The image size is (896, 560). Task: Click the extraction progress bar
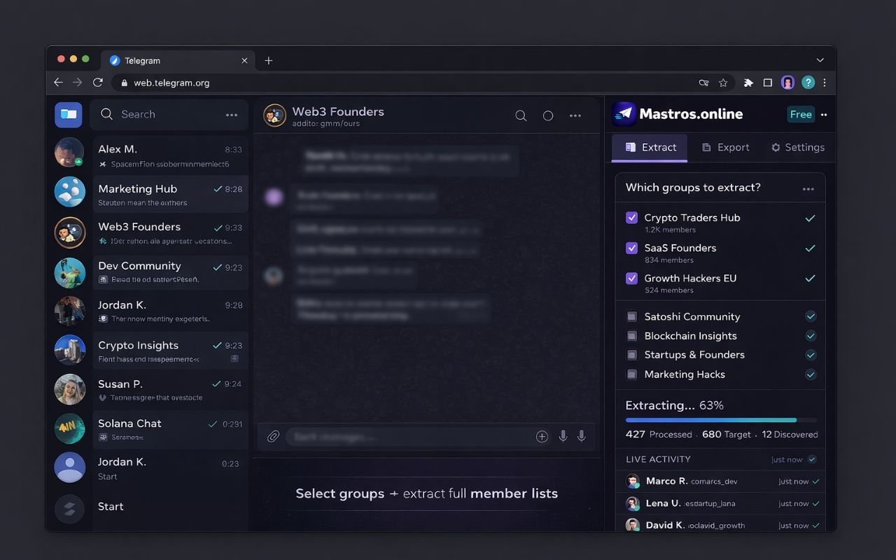(721, 420)
